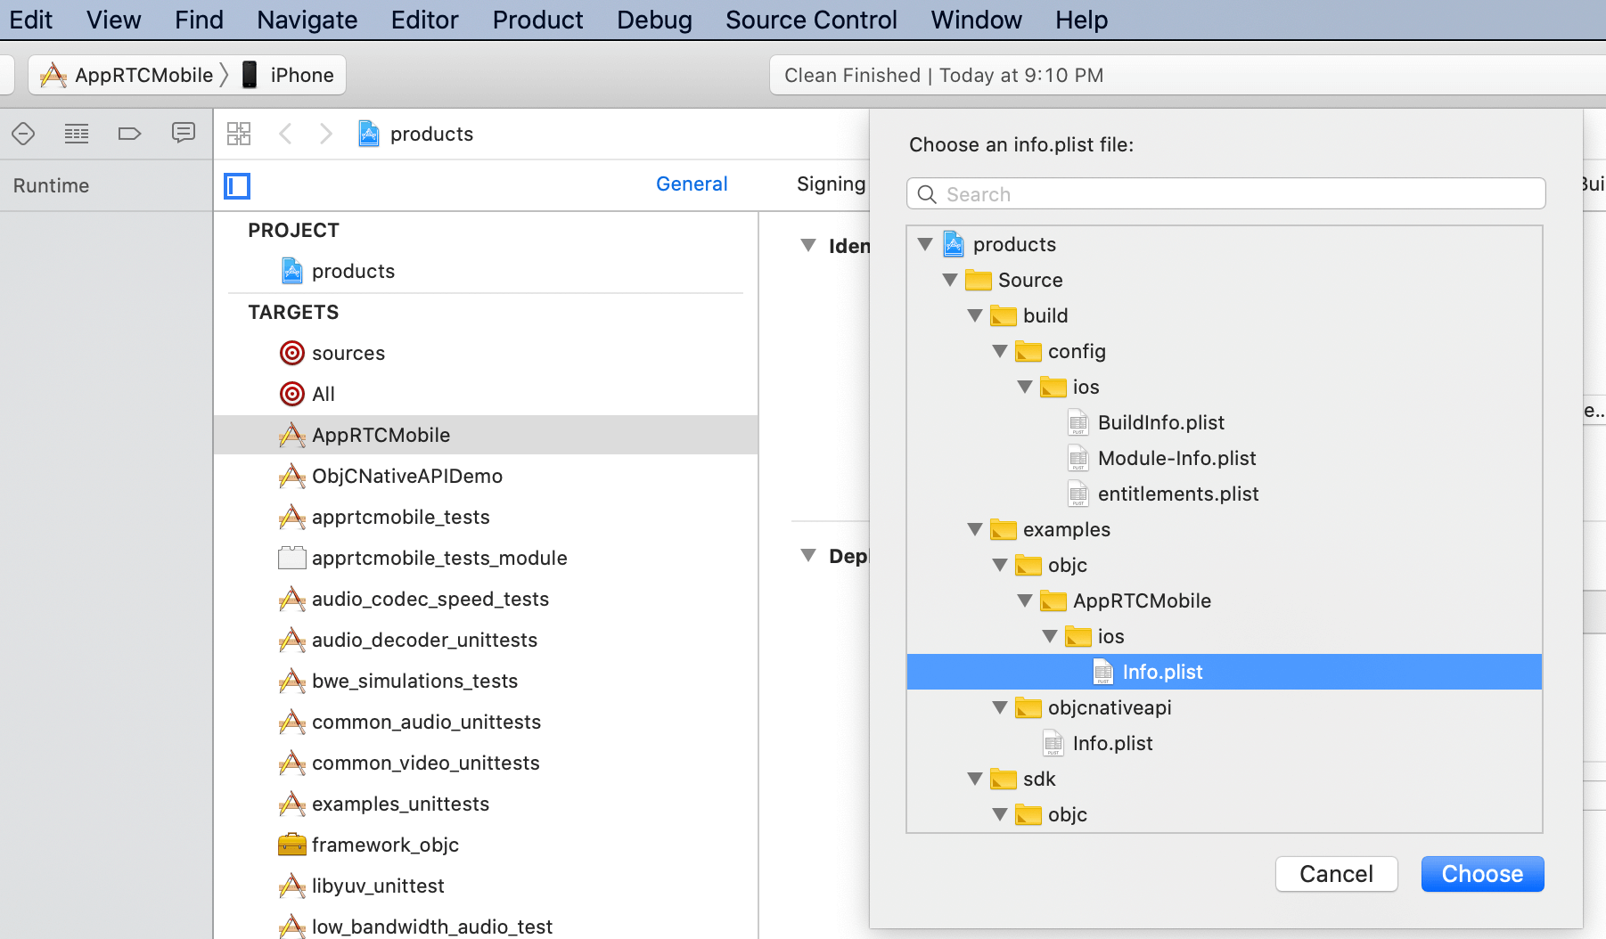Viewport: 1606px width, 939px height.
Task: Click the Cancel button
Action: coord(1336,874)
